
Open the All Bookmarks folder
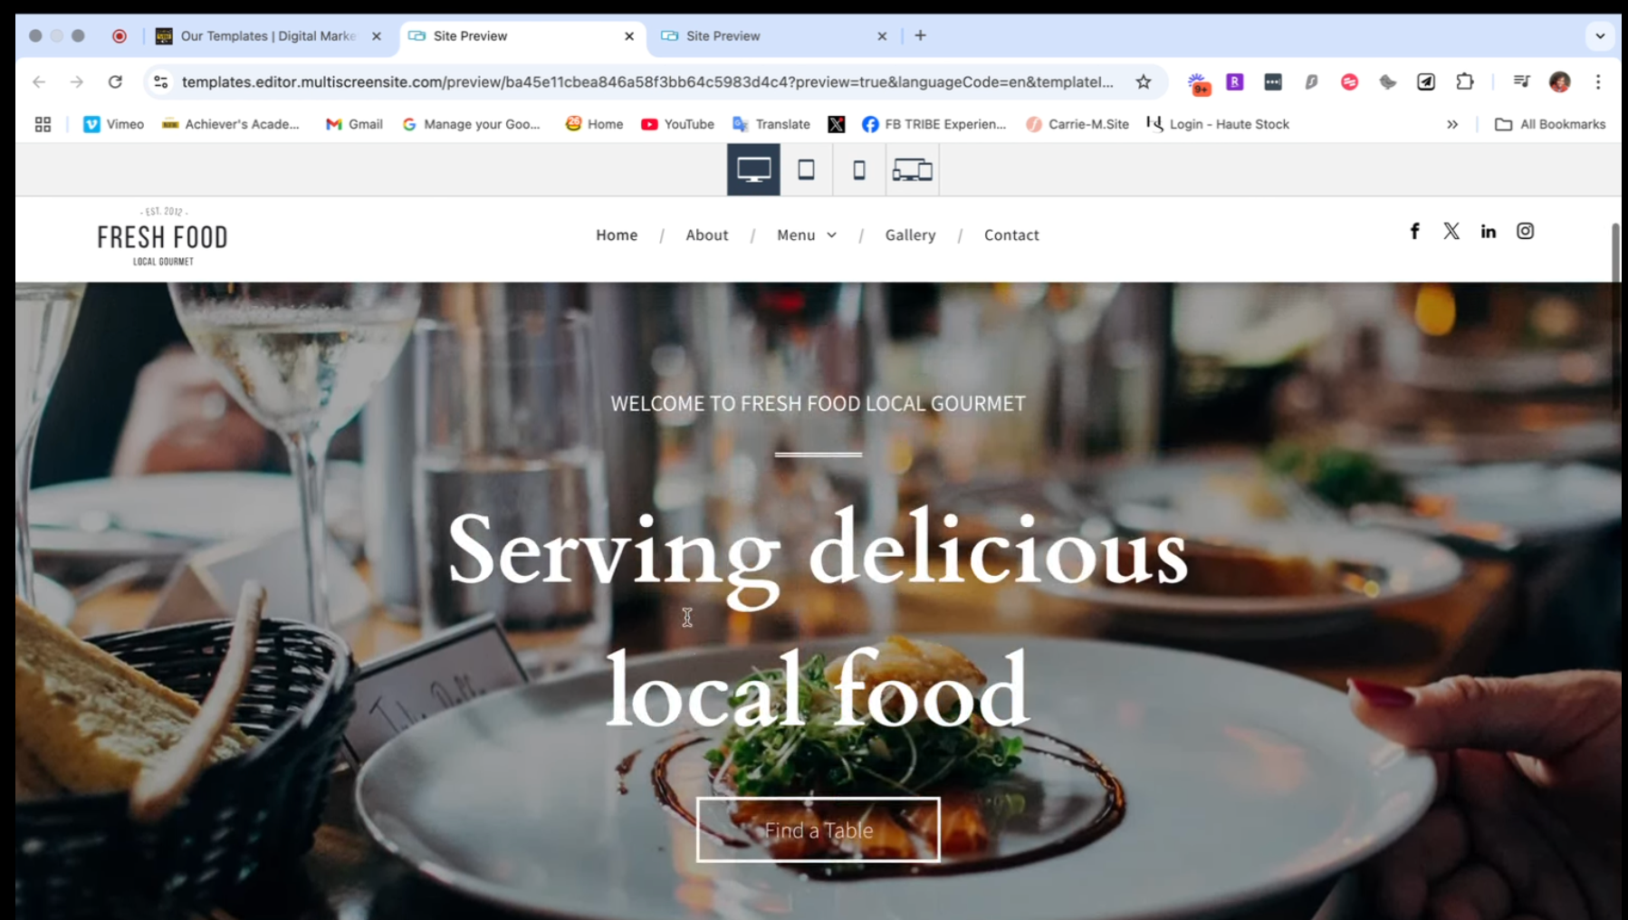(1550, 124)
